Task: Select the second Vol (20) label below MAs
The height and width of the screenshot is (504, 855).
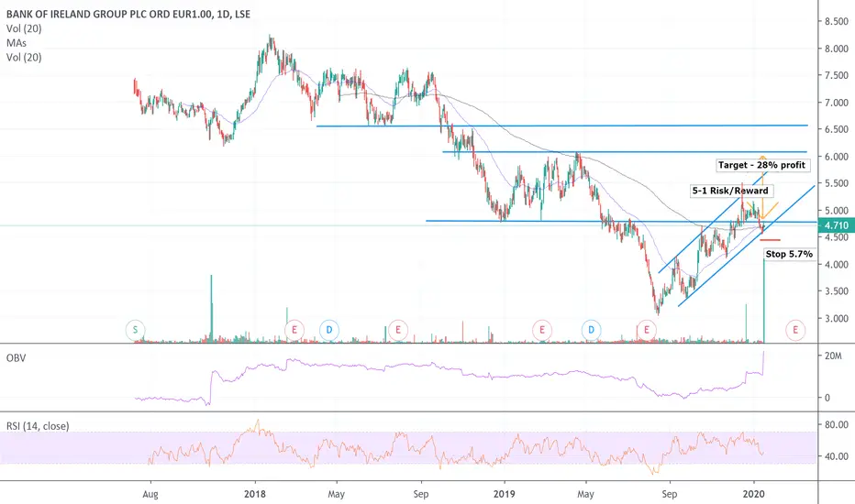Action: pyautogui.click(x=24, y=57)
